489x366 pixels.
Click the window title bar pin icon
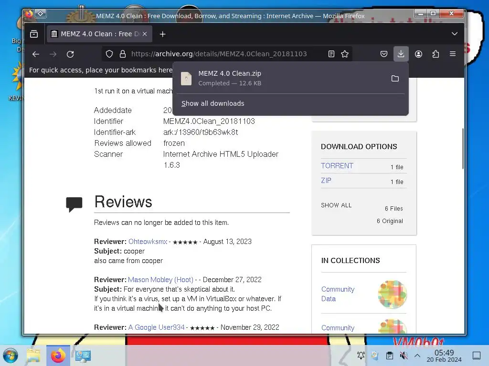click(x=41, y=13)
